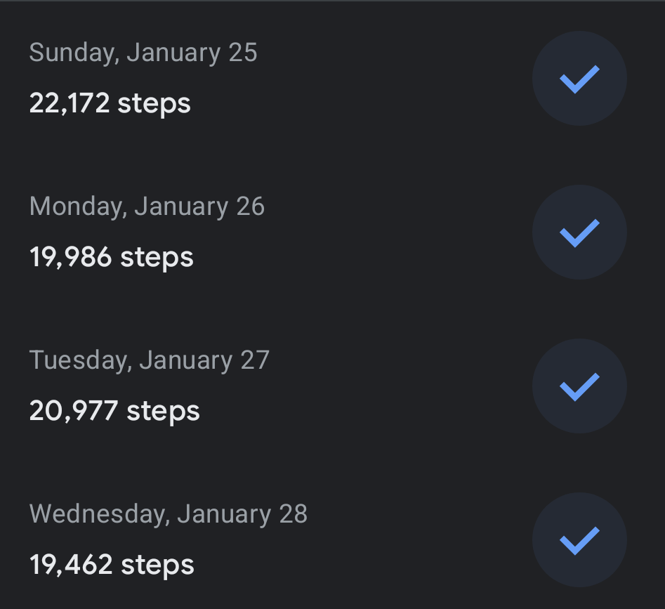Tap the checkmark beside Tuesday, January 27
Screen dimensions: 665x609
click(x=579, y=386)
